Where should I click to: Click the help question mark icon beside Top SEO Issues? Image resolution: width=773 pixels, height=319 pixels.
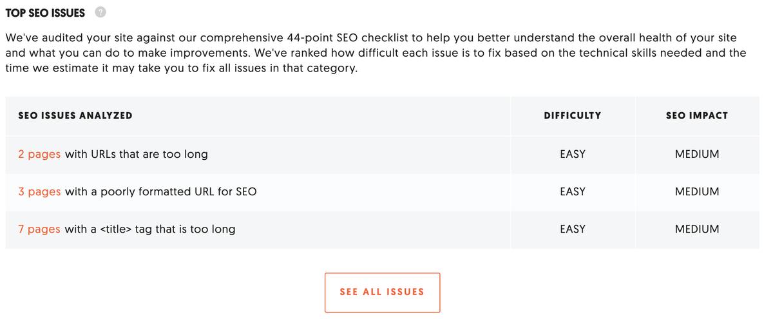[100, 13]
